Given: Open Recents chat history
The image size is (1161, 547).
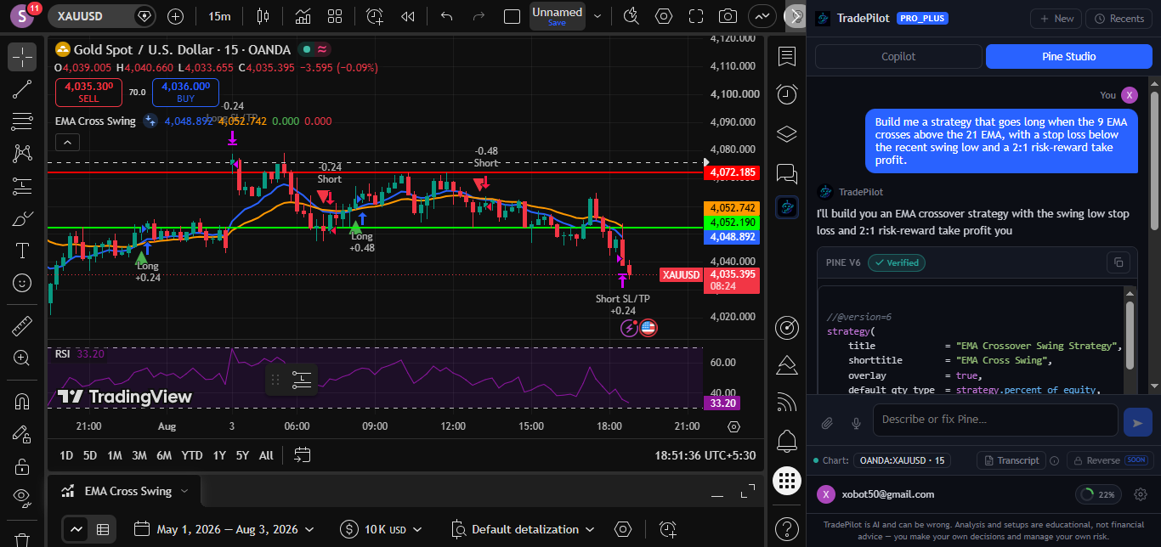Looking at the screenshot, I should [x=1119, y=19].
